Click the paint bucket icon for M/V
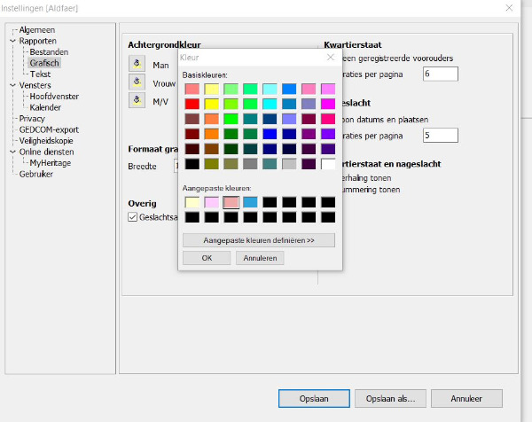The height and width of the screenshot is (422, 532). coord(137,100)
